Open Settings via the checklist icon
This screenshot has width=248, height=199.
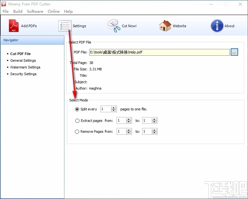click(x=65, y=26)
